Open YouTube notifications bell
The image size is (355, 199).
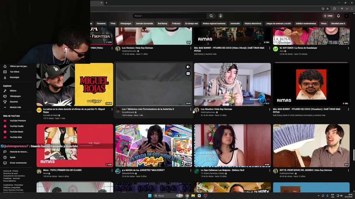tap(338, 16)
